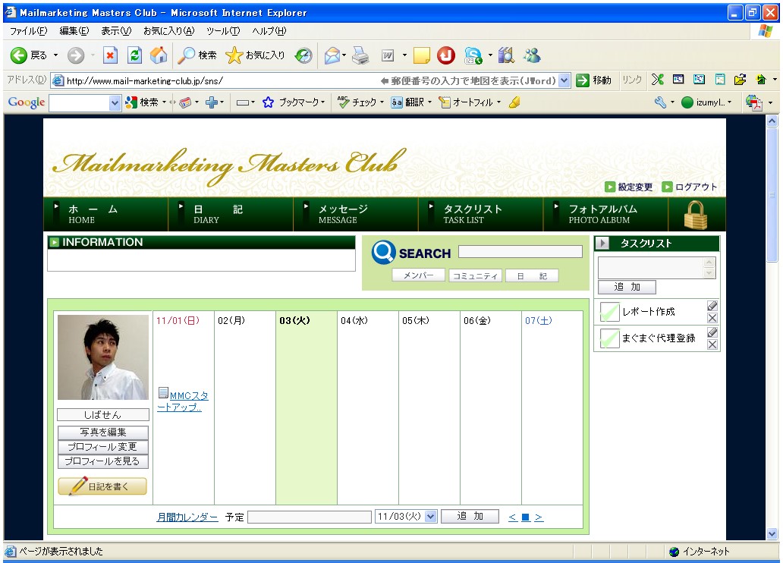Click the 写真を編集 button
This screenshot has width=783, height=563.
pos(103,432)
